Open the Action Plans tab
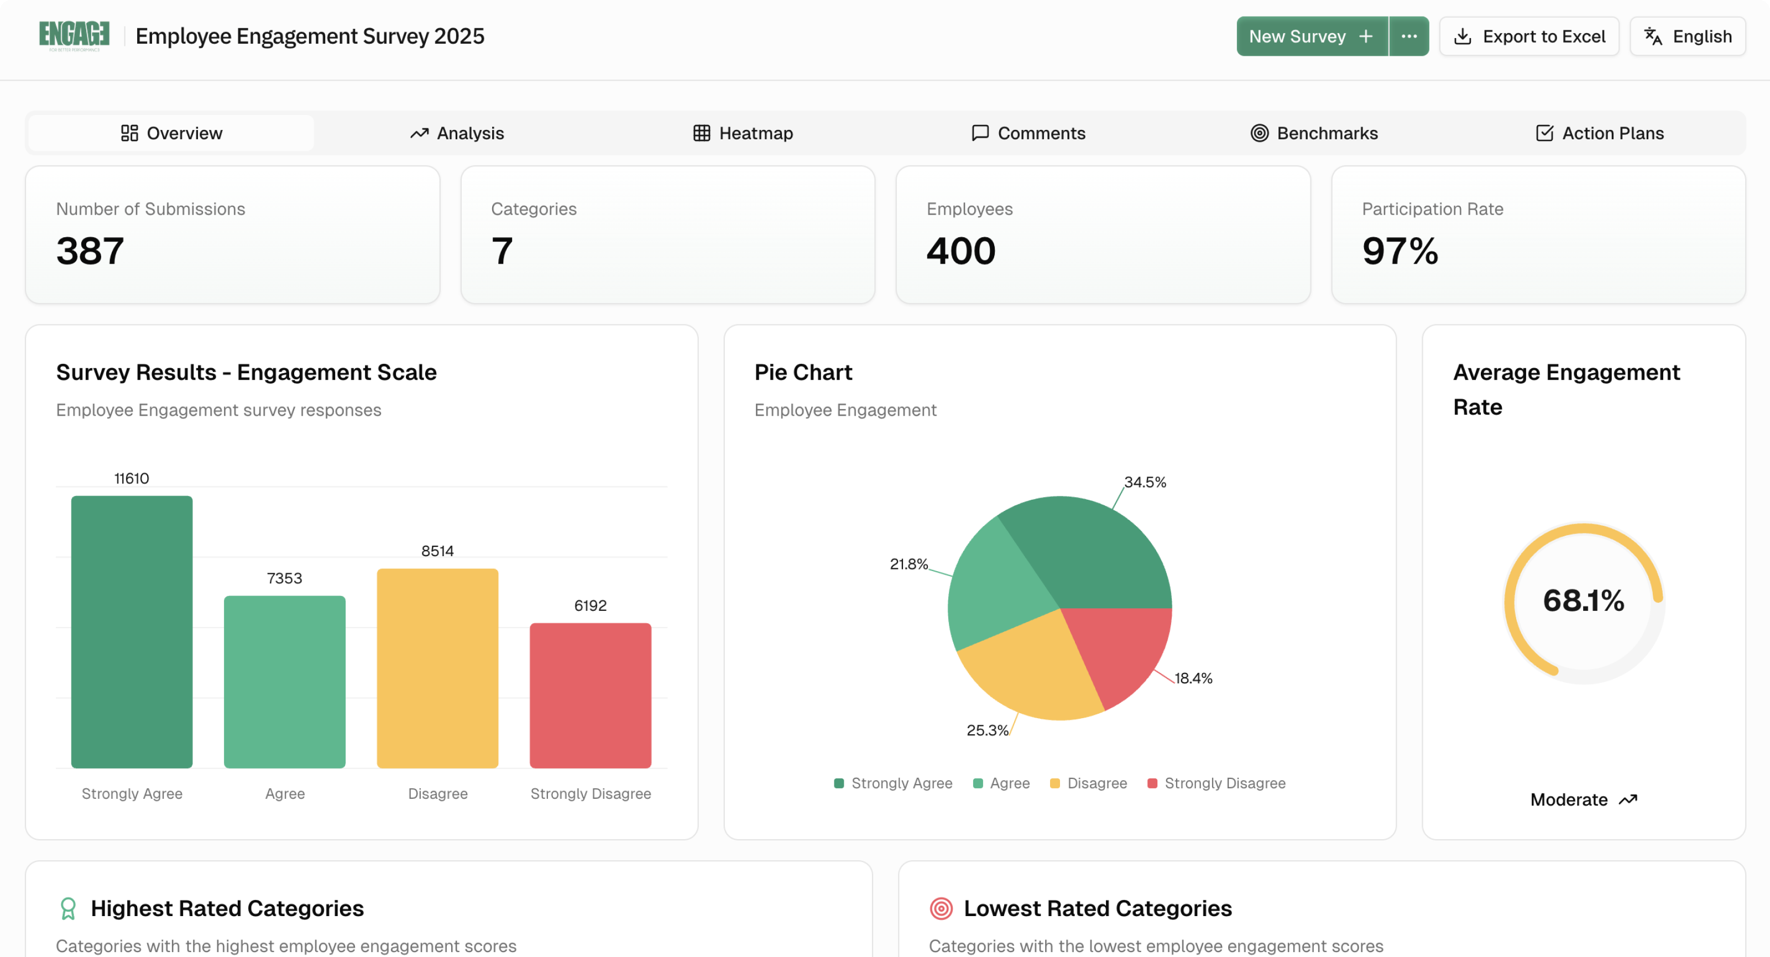 click(1600, 133)
